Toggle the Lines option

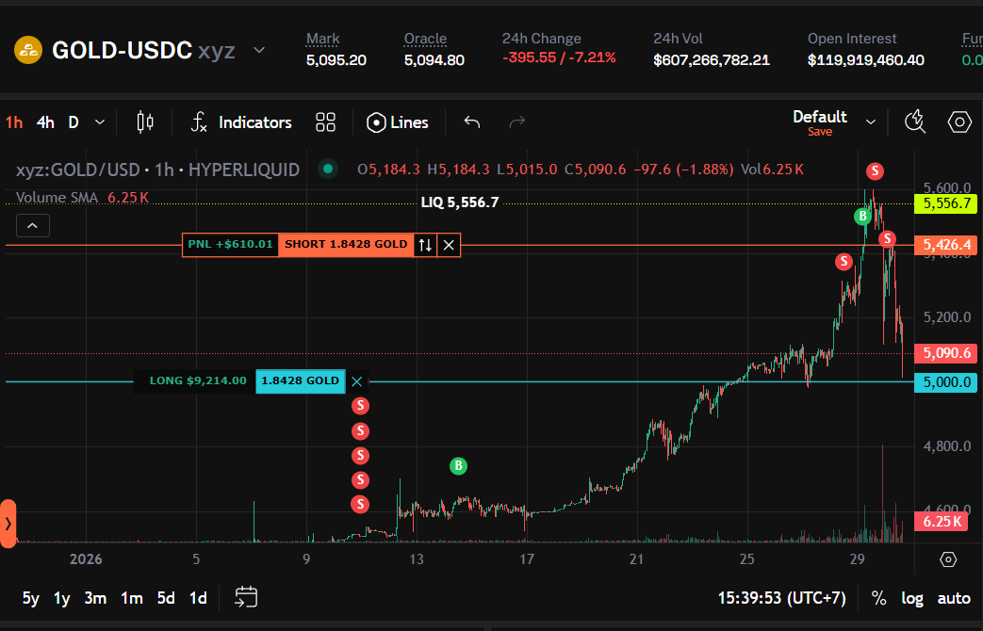(398, 122)
